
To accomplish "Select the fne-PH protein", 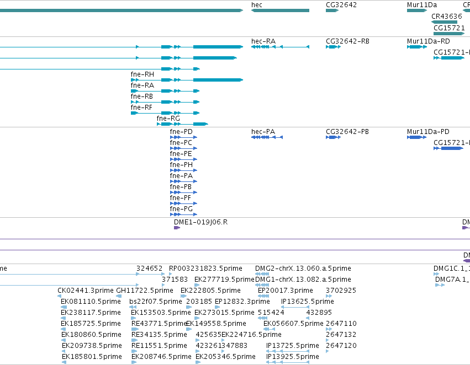I will (183, 170).
